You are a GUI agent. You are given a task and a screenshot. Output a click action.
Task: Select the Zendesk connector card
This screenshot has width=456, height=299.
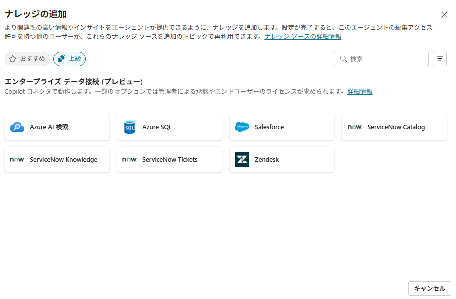282,159
